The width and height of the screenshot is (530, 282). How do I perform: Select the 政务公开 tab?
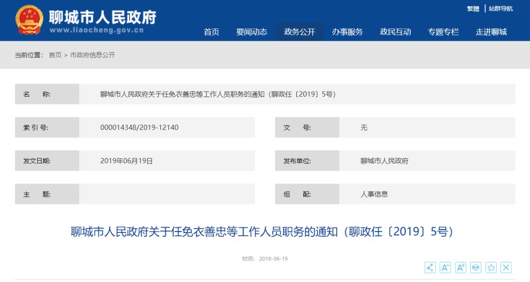point(299,32)
